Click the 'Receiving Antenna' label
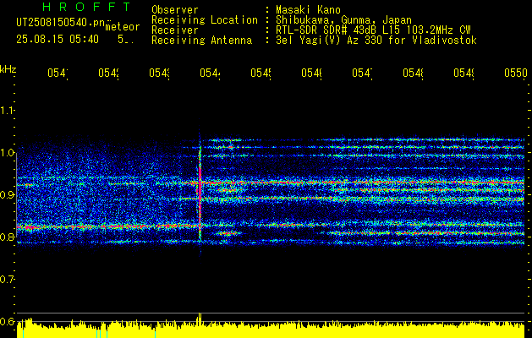Viewport: 532px width, 338px height. pos(201,41)
